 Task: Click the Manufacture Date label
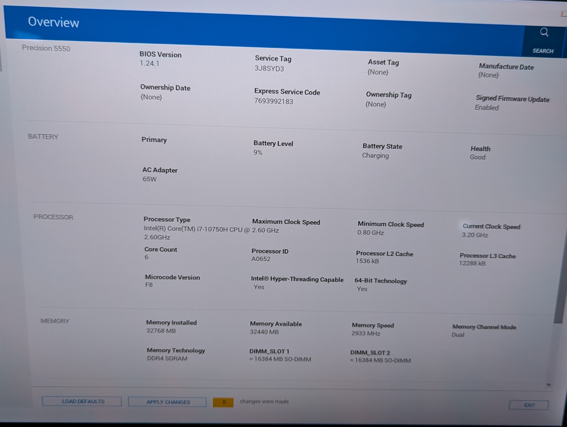click(x=506, y=67)
